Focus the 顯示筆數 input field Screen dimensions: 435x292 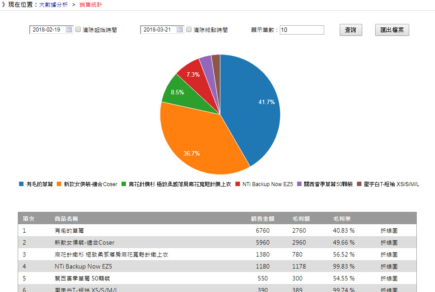tap(302, 30)
